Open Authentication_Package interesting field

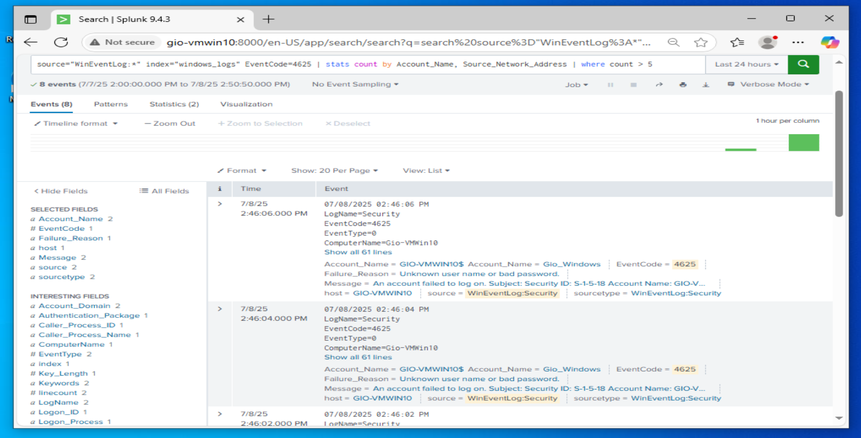point(89,316)
